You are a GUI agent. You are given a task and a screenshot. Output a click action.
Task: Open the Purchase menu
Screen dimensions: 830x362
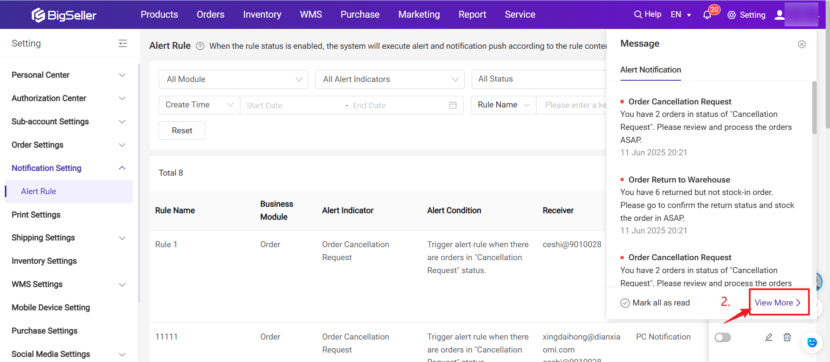click(x=360, y=15)
